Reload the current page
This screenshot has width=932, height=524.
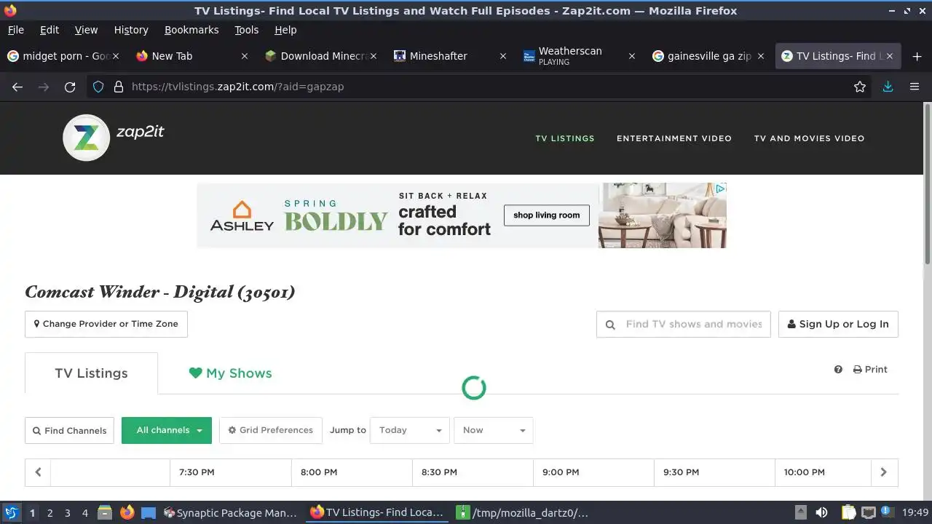(x=70, y=87)
